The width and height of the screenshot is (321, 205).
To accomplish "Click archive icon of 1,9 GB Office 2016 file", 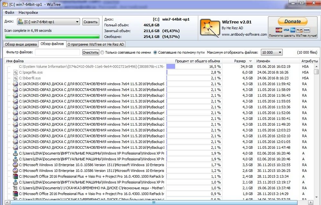I will [x=15, y=194].
